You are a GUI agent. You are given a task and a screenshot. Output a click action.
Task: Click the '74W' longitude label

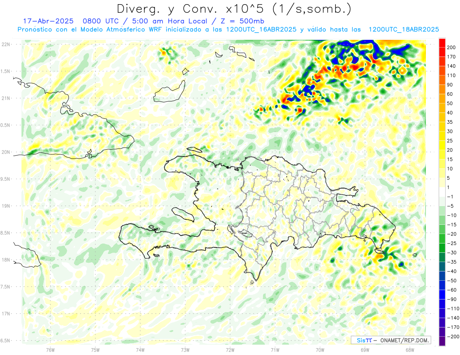tap(140, 350)
